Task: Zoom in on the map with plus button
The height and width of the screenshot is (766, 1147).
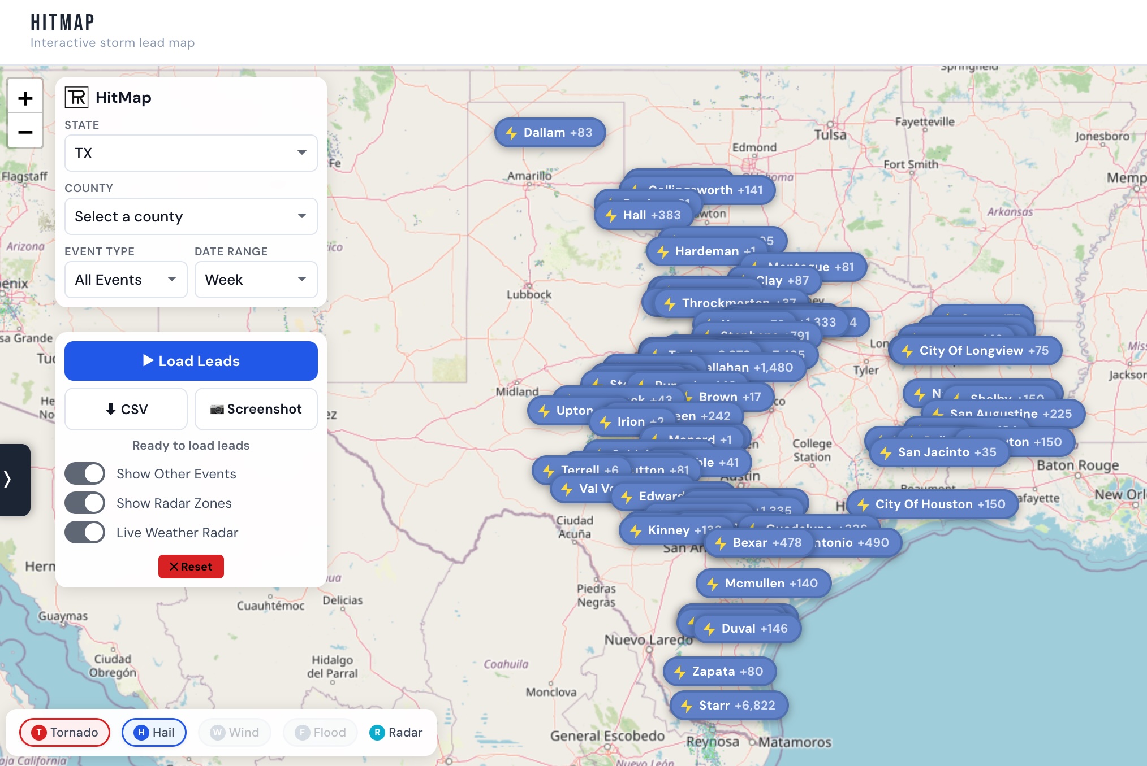Action: pyautogui.click(x=25, y=98)
